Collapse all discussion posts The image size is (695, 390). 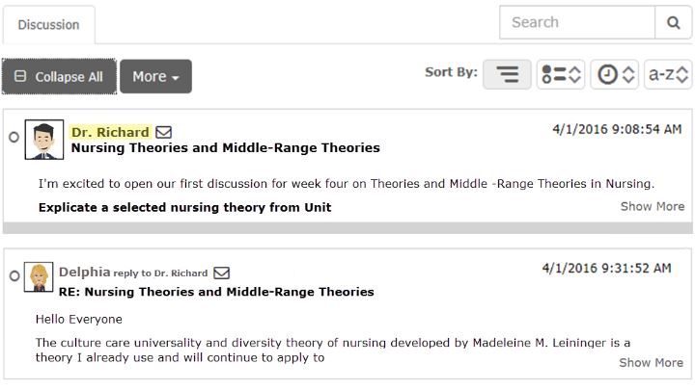59,76
